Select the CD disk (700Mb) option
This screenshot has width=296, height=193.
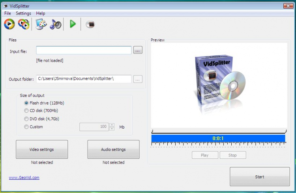point(41,111)
